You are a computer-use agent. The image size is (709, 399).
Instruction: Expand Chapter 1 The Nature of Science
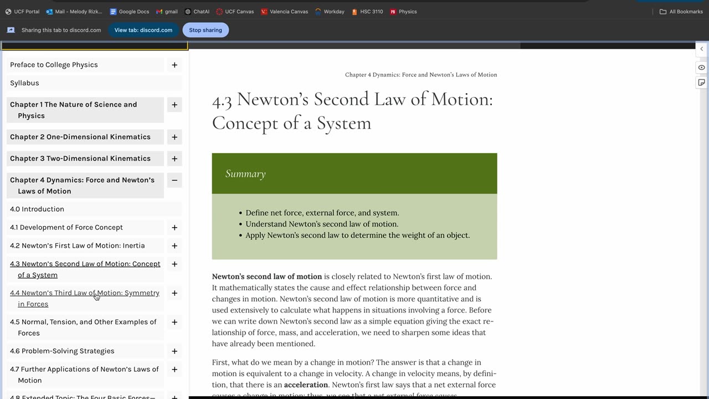point(174,105)
